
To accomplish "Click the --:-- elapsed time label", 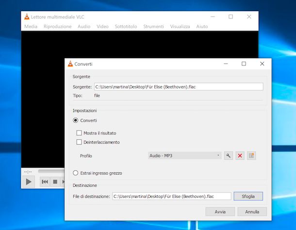I will pyautogui.click(x=28, y=172).
